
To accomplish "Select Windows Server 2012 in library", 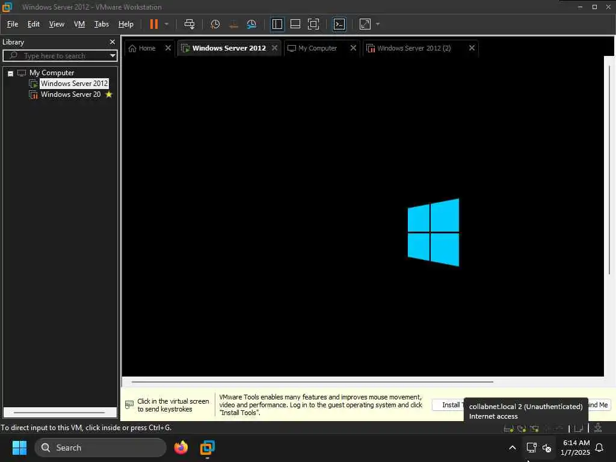I will 74,83.
